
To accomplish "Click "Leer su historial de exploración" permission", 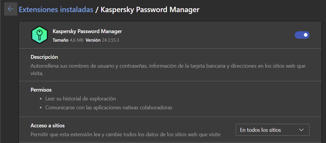I will coord(81,99).
